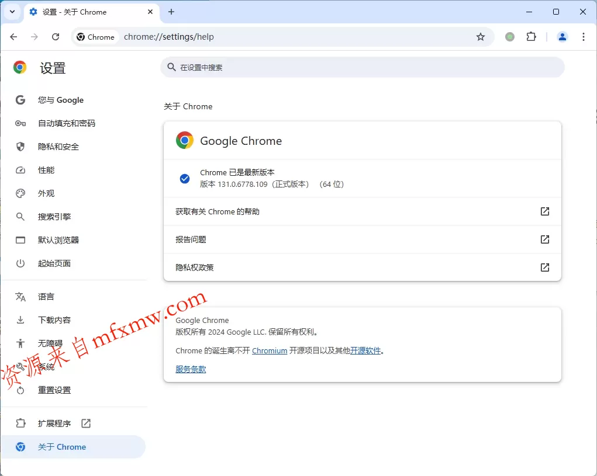
Task: Click the key icon for autofill and passwords
Action: pos(20,123)
